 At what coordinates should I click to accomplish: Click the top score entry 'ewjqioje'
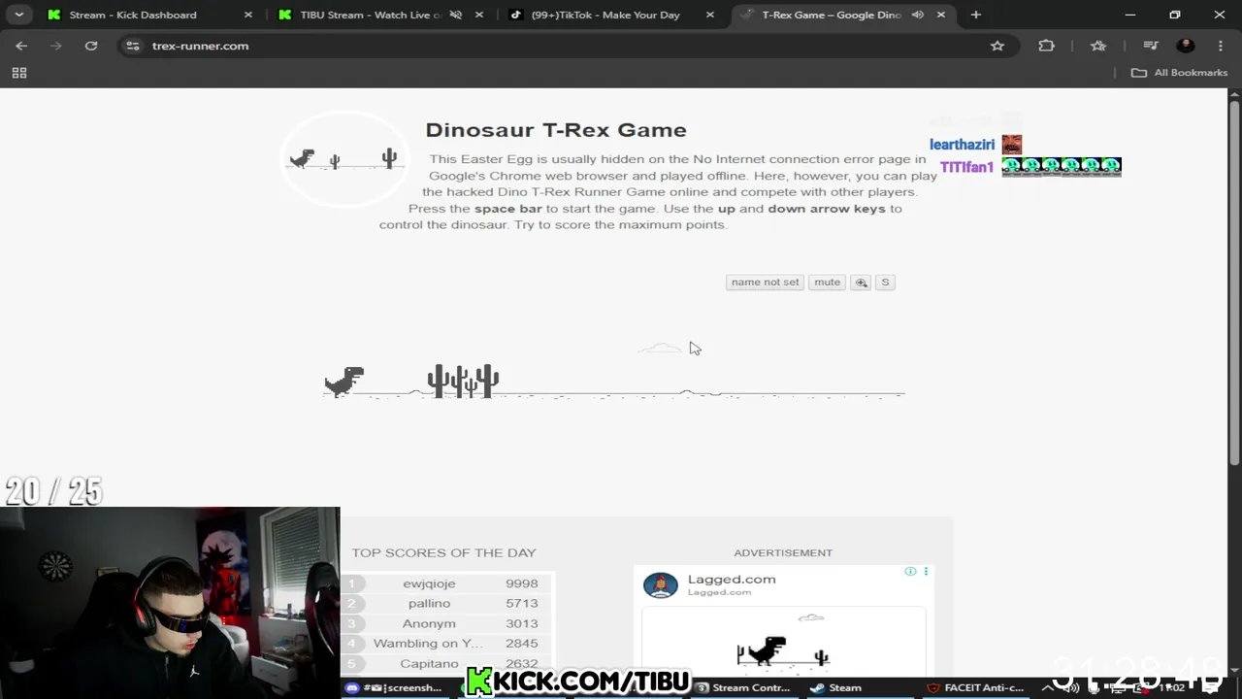point(429,583)
